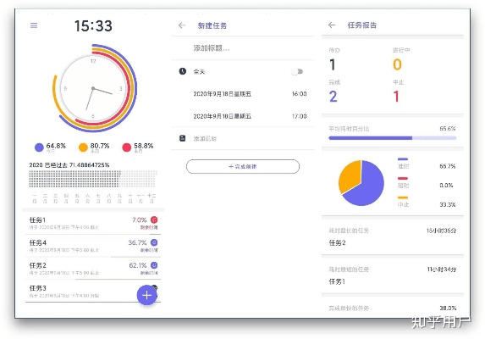Open the 任务2 task row

pos(93,269)
